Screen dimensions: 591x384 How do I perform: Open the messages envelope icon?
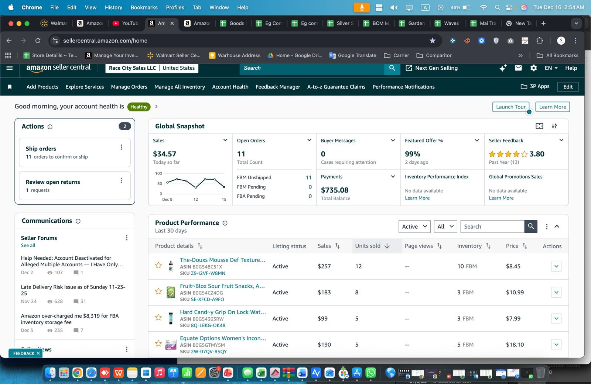click(x=518, y=68)
